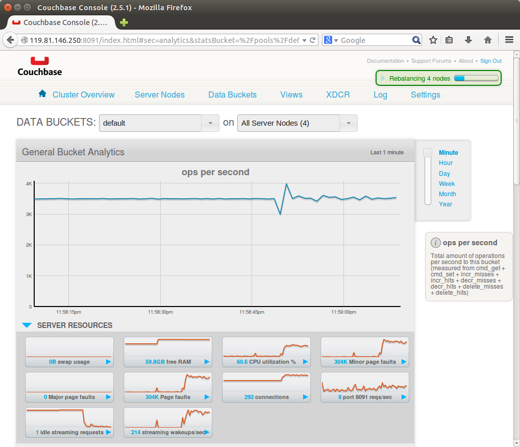This screenshot has height=447, width=520.
Task: Open a new tab with the plus icon
Action: [123, 22]
